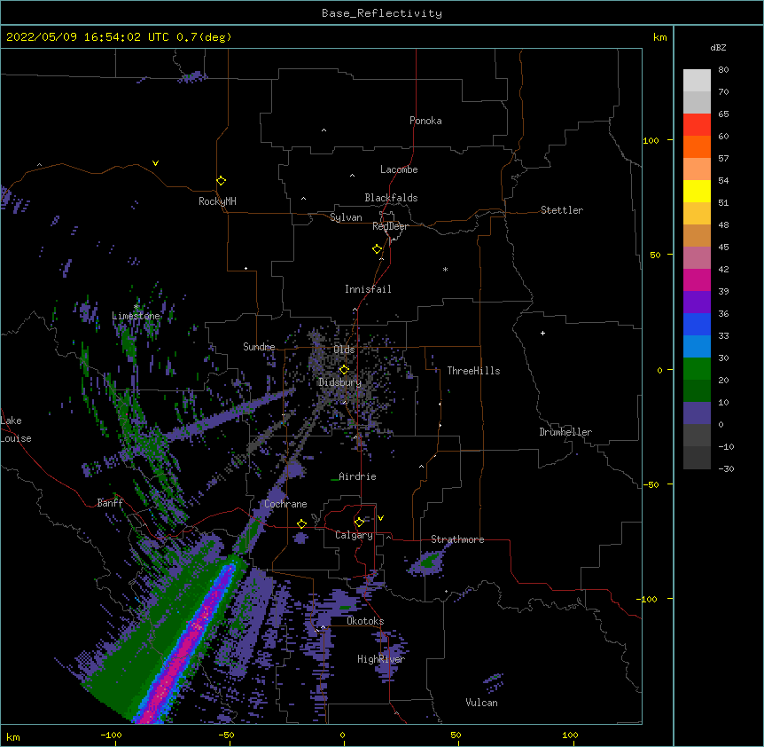Click the dBZ legend heading

tap(718, 48)
